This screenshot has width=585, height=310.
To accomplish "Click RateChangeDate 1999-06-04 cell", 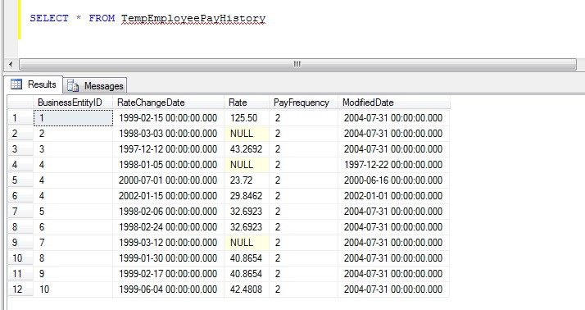I will [168, 289].
